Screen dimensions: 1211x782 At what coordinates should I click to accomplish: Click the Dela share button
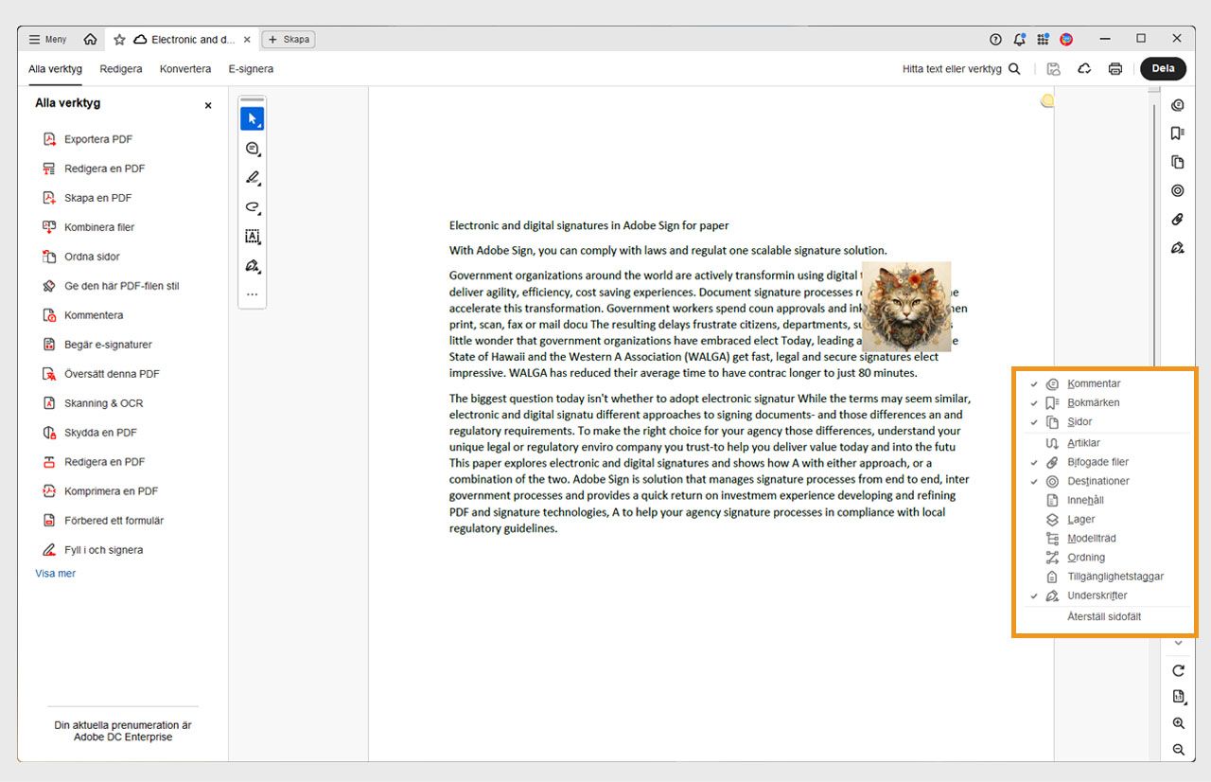tap(1163, 68)
